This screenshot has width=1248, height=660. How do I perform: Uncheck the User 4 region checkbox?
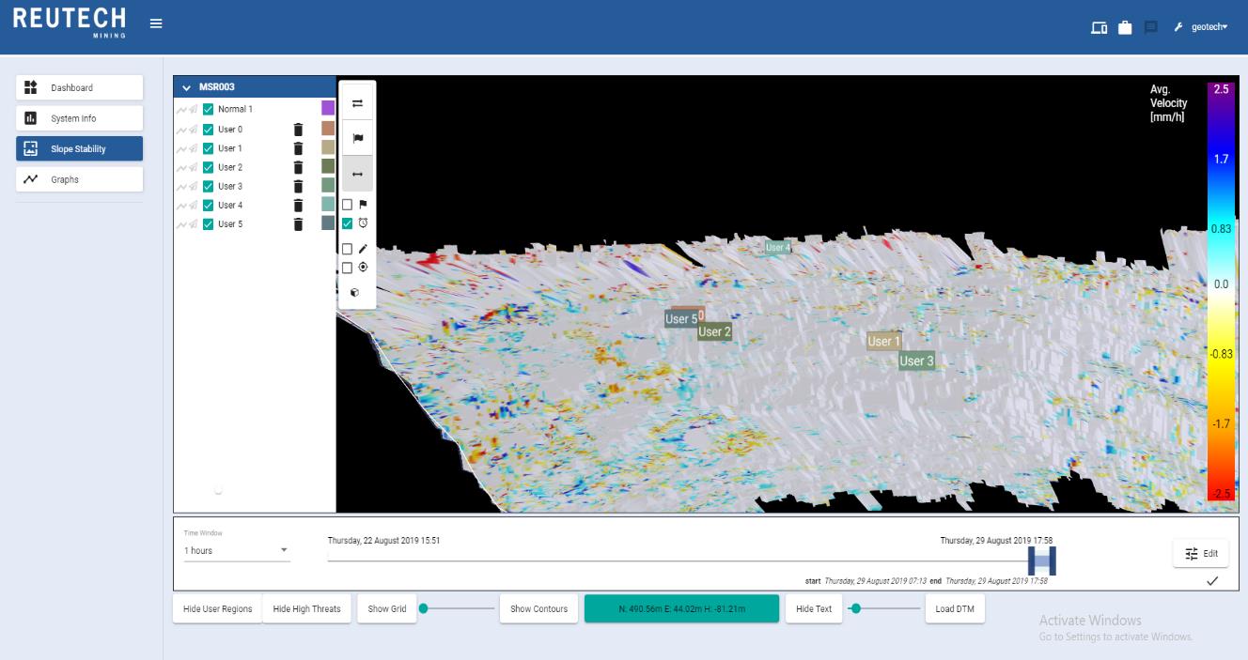(x=209, y=205)
